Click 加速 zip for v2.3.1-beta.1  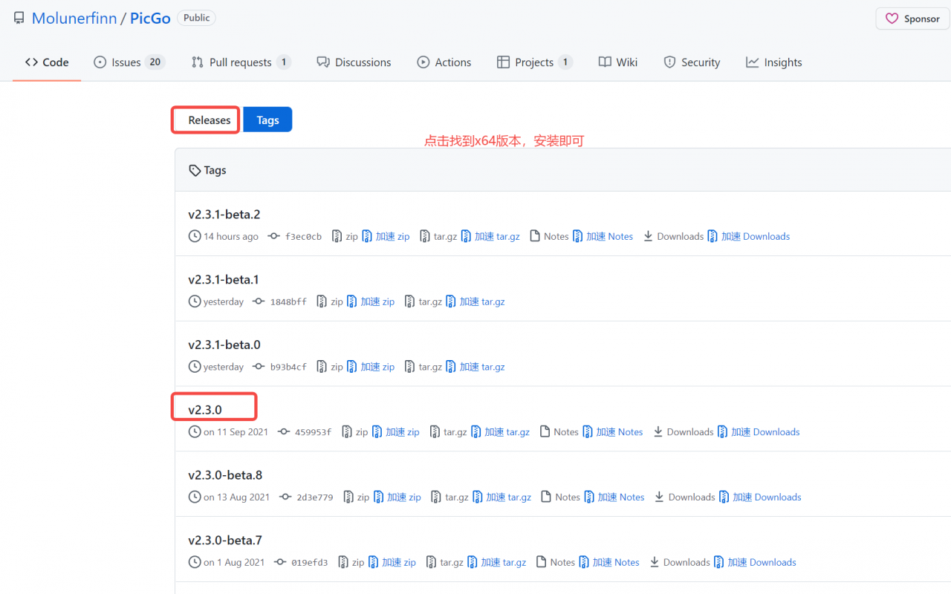pos(371,301)
